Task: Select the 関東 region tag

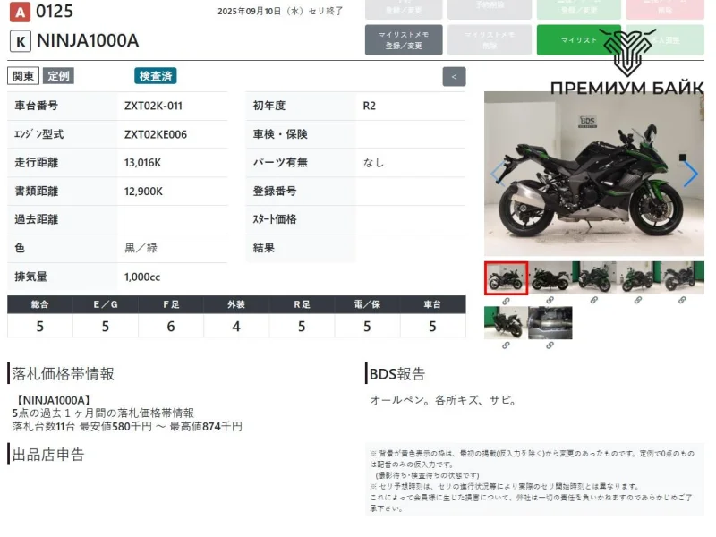Action: click(x=22, y=76)
